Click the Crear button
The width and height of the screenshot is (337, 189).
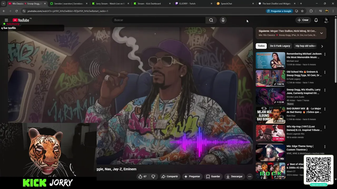coord(303,20)
